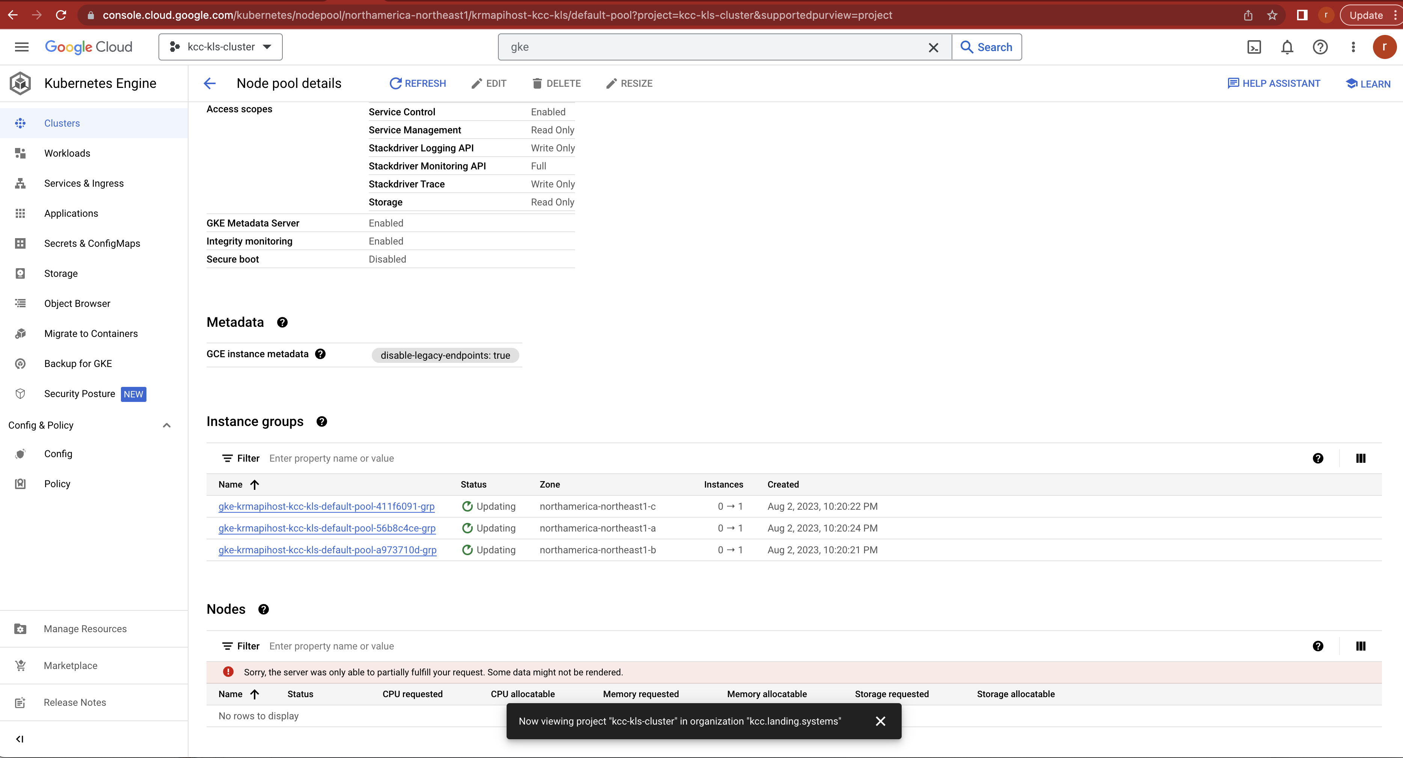The width and height of the screenshot is (1403, 758).
Task: Switch to the Clusters section
Action: [x=62, y=122]
